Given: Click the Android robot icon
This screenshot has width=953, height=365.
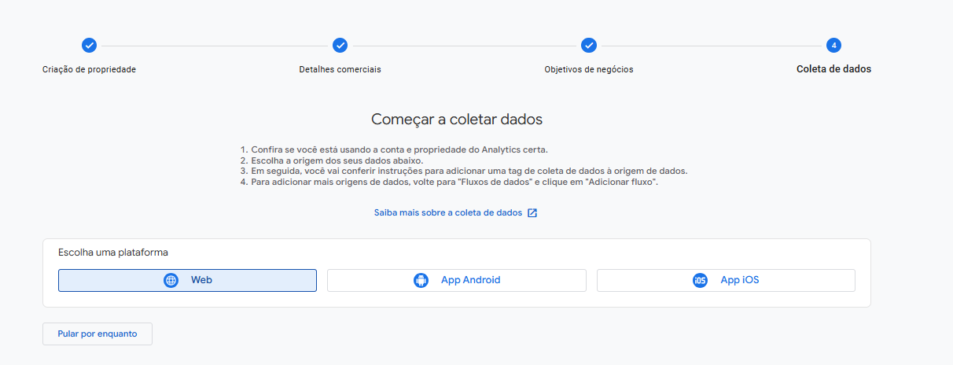Looking at the screenshot, I should point(421,280).
